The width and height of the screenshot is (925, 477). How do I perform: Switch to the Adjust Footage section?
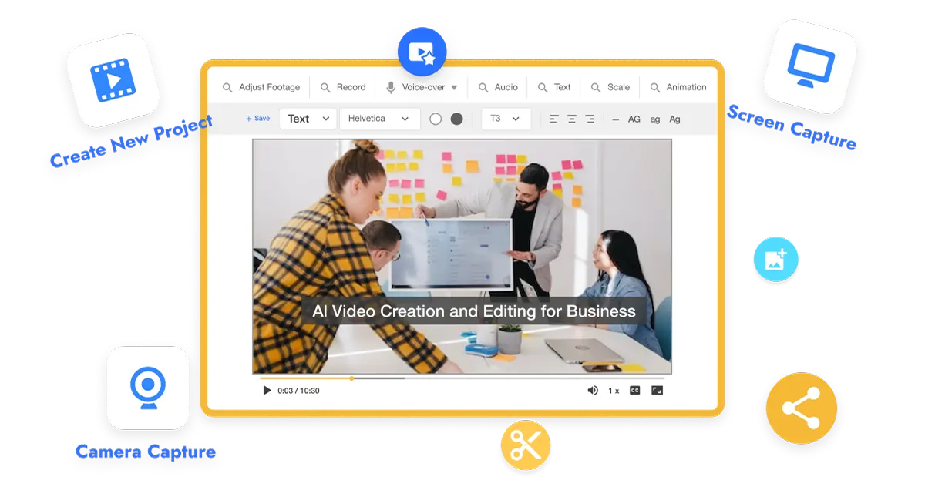pyautogui.click(x=261, y=87)
